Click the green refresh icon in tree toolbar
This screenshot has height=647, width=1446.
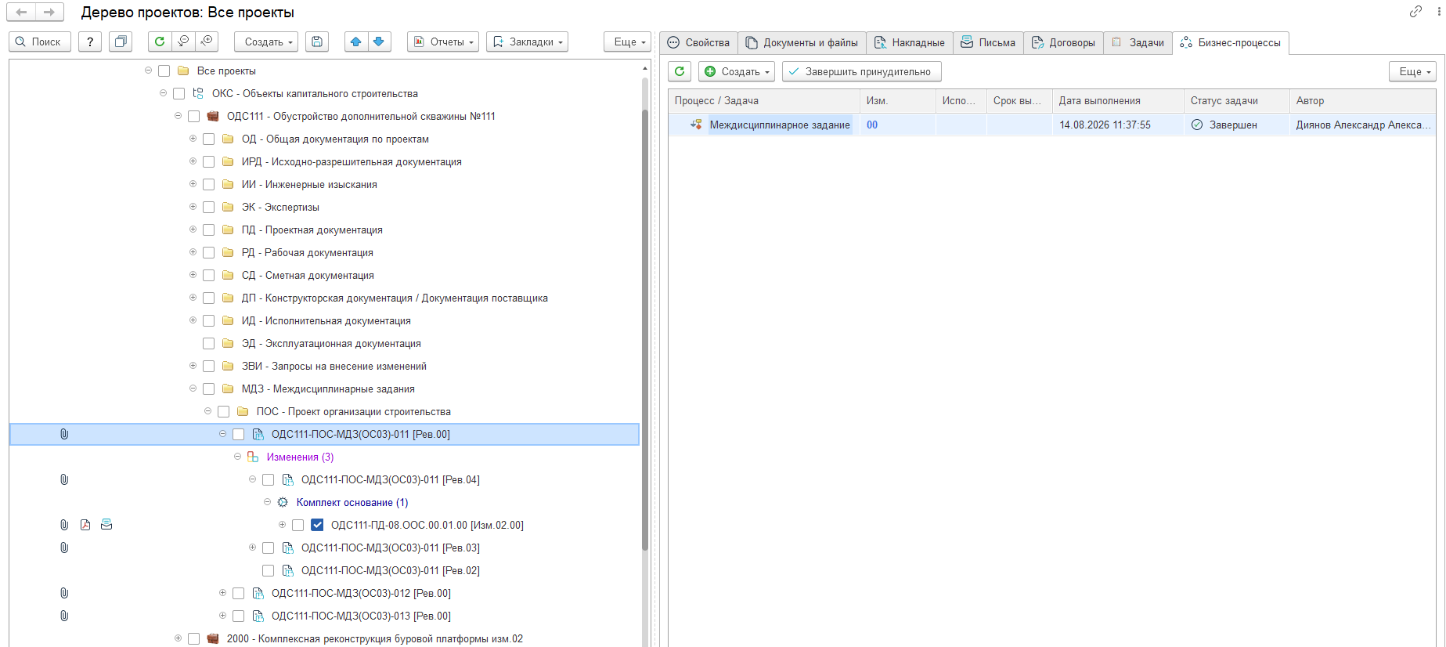click(x=159, y=42)
